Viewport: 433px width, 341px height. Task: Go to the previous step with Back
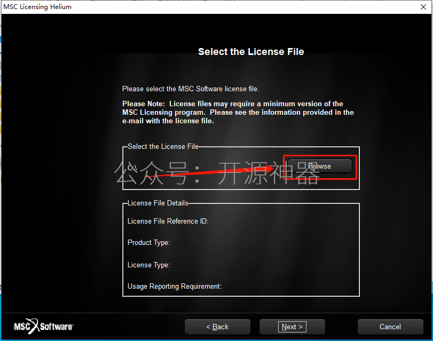click(x=217, y=327)
